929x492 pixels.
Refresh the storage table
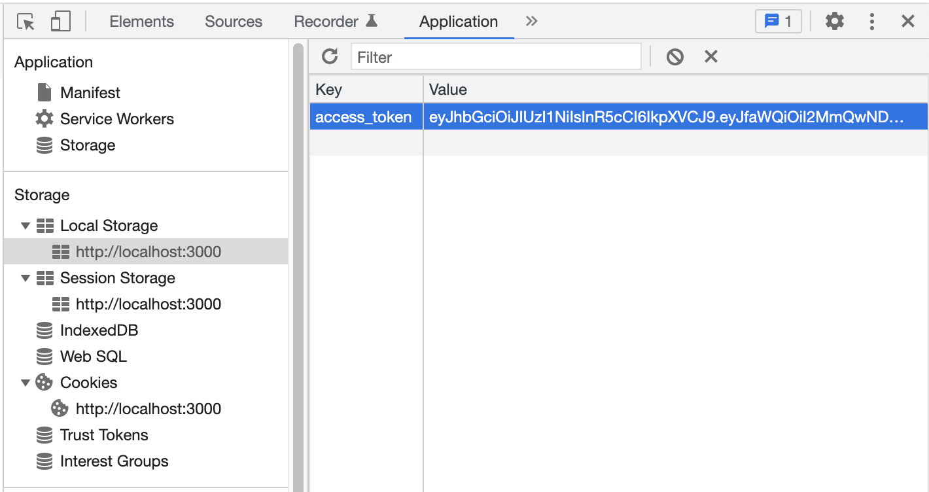[x=330, y=57]
